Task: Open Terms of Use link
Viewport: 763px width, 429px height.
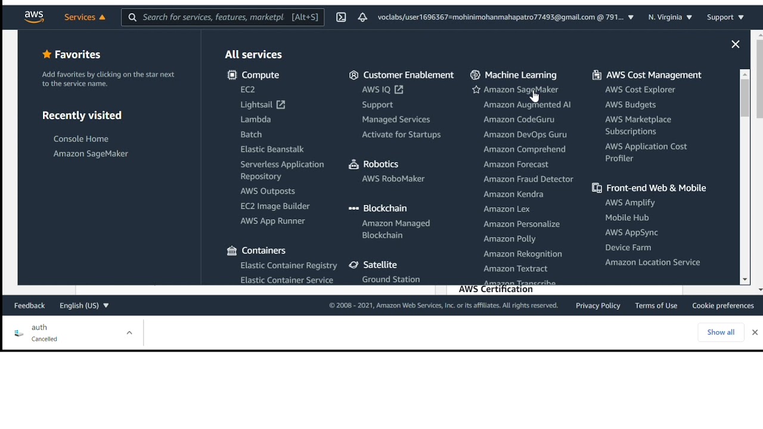Action: pos(656,306)
